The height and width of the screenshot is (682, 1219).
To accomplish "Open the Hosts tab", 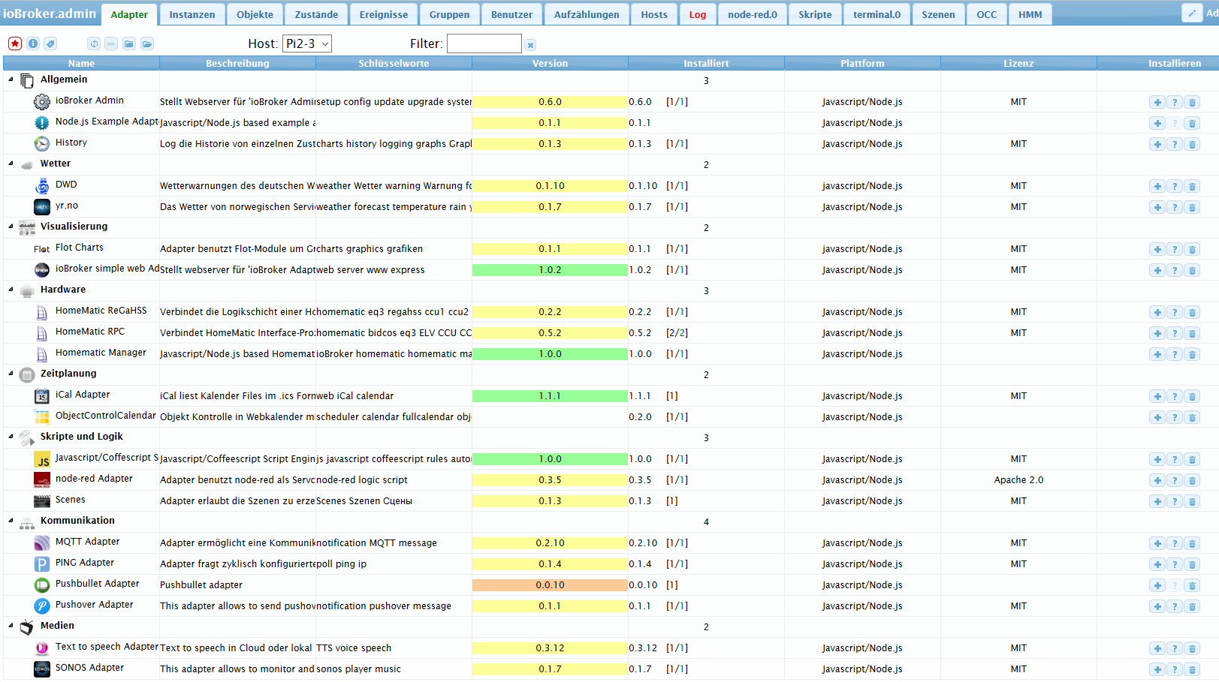I will [x=654, y=14].
